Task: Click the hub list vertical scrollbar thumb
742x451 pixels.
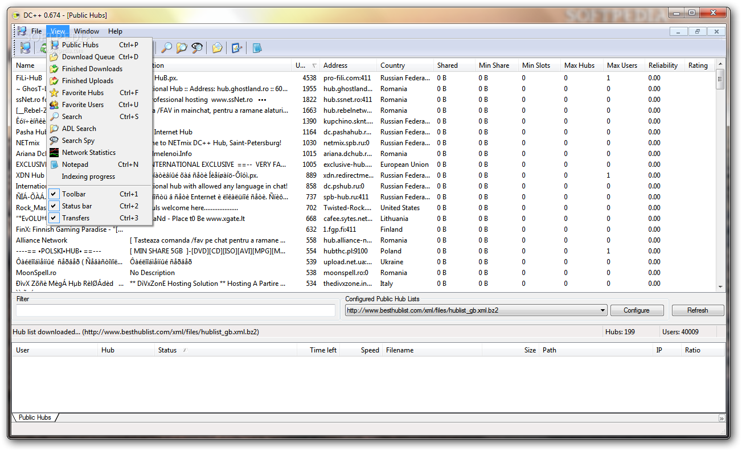Action: coord(720,80)
